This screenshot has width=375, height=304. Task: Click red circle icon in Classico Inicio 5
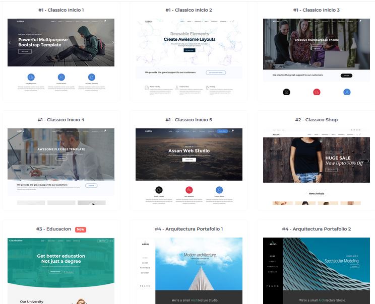tap(189, 190)
